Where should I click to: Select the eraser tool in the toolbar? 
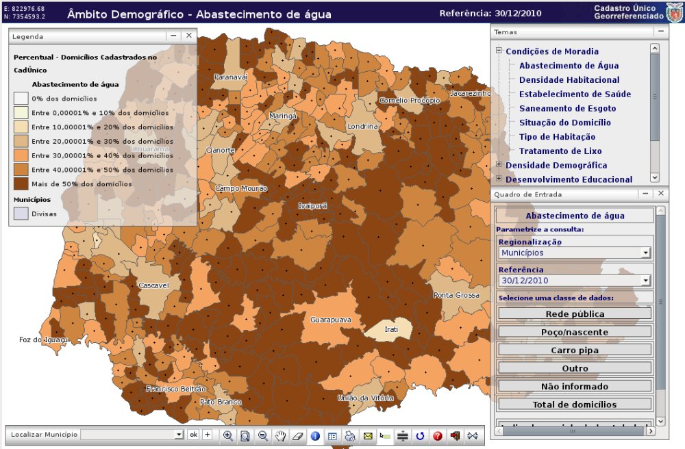[297, 435]
